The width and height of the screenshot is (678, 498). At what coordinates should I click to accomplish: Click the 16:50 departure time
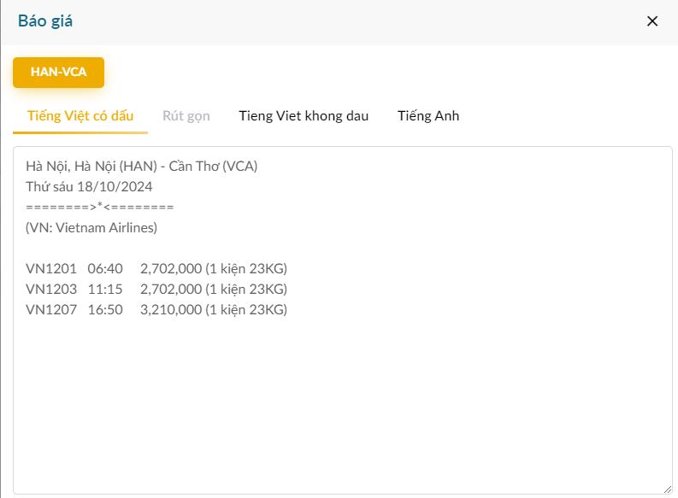pos(105,310)
